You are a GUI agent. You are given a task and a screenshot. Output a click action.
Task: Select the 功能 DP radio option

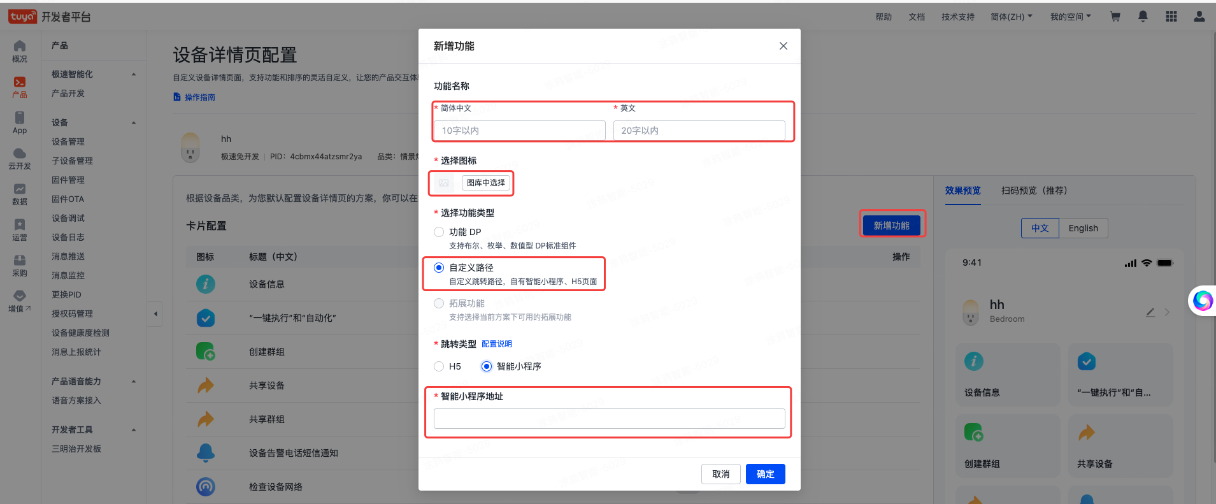[439, 232]
